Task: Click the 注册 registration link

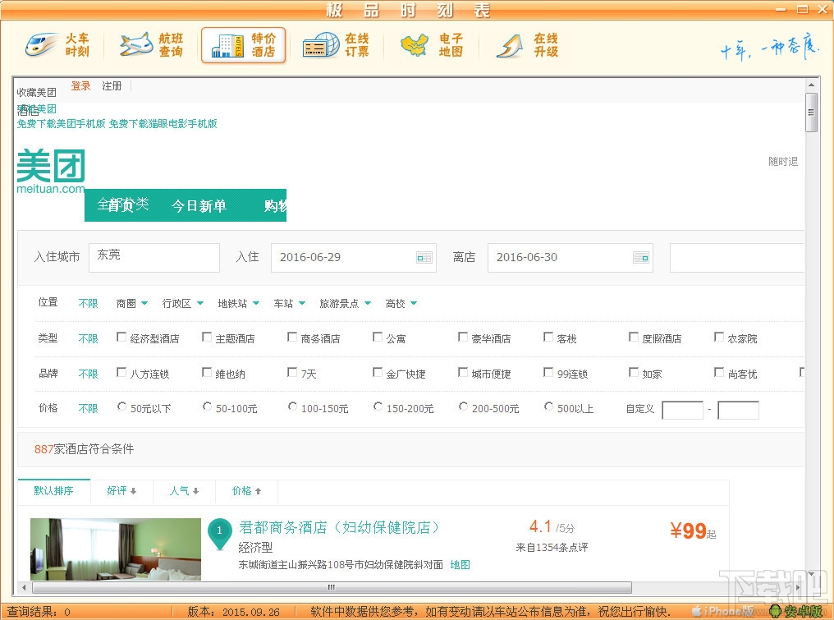Action: pyautogui.click(x=112, y=85)
